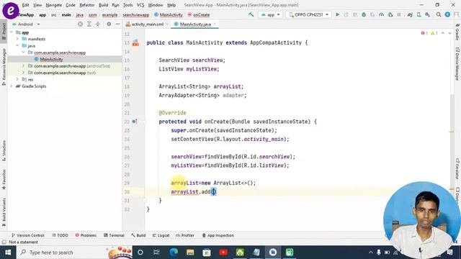Open Resource Manager side tab
Screen dimensions: 461x259
4,67
